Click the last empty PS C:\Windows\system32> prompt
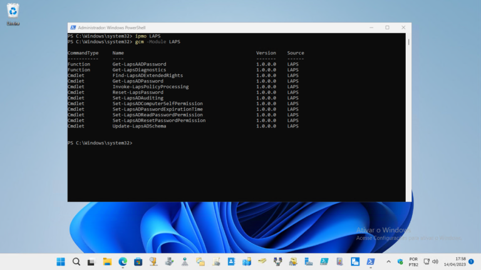Screen dimensions: 481x270 pos(100,143)
